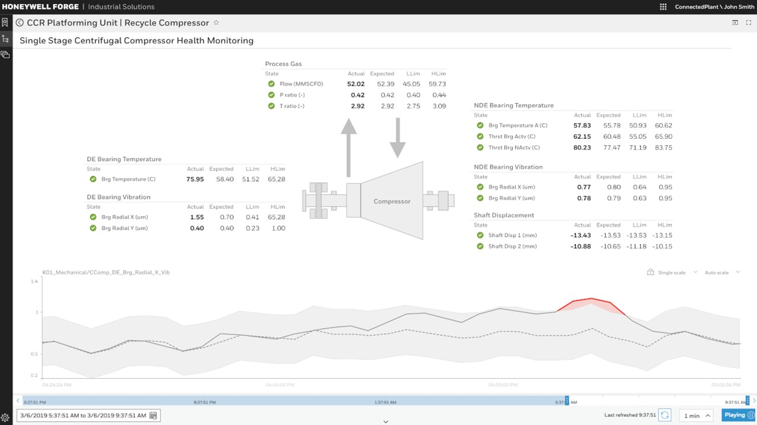Click the Flow (MMSCFD) green status icon

(x=271, y=84)
